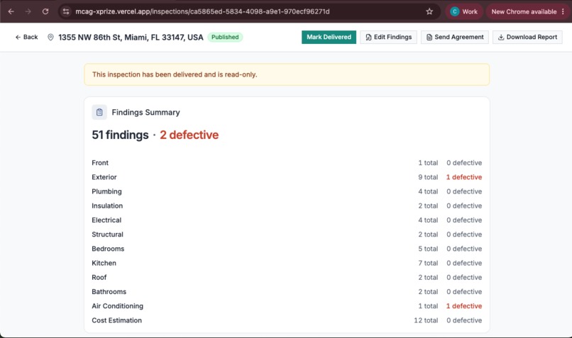
Task: Click the 51 findings total
Action: (x=120, y=135)
